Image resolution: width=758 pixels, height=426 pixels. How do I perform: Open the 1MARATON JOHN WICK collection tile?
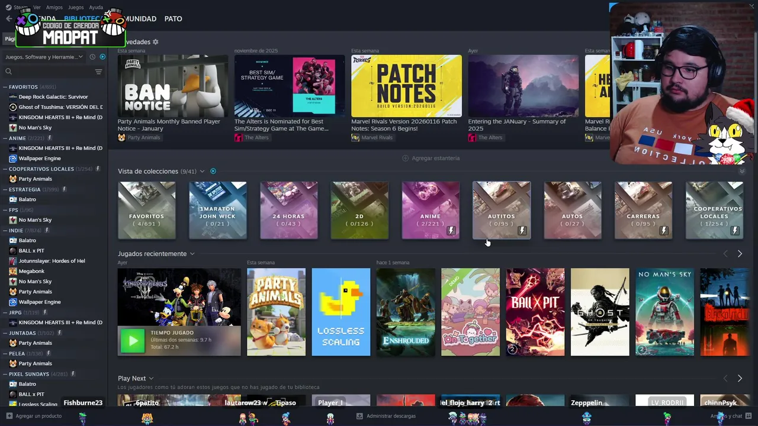pos(218,210)
